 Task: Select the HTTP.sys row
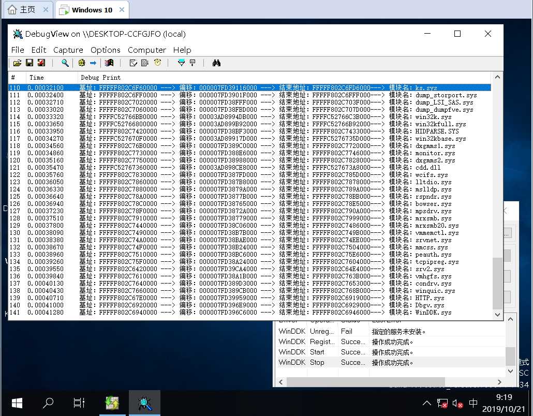[249, 298]
